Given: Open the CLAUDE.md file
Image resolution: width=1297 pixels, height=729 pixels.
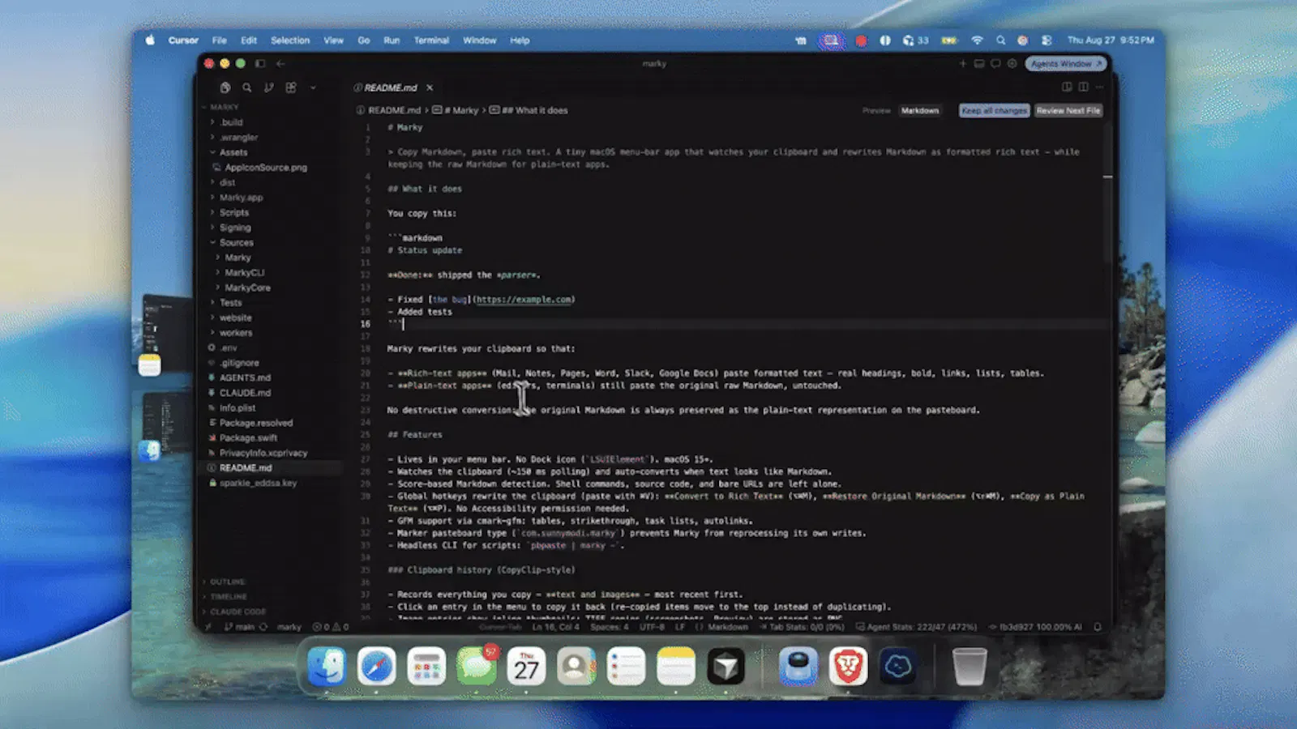Looking at the screenshot, I should [245, 393].
